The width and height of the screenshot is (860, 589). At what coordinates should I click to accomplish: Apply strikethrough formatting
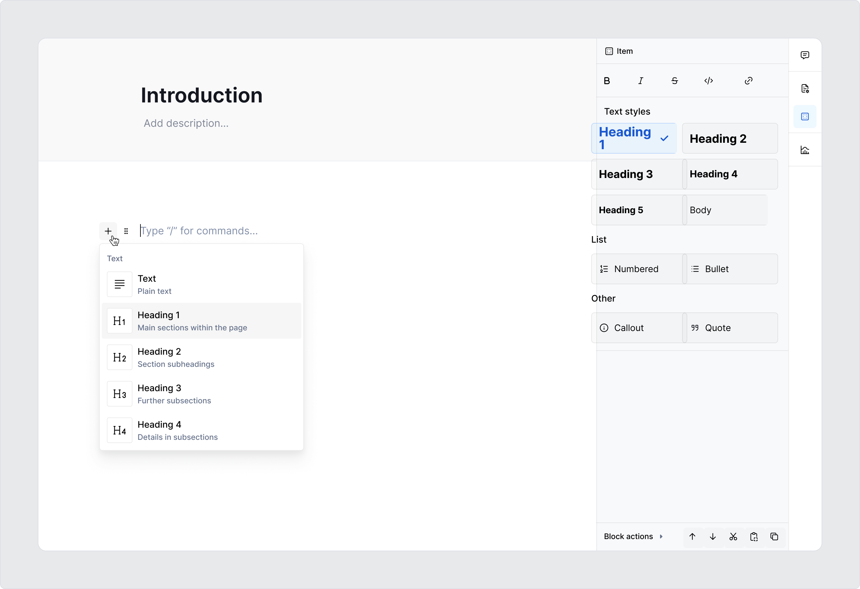675,81
